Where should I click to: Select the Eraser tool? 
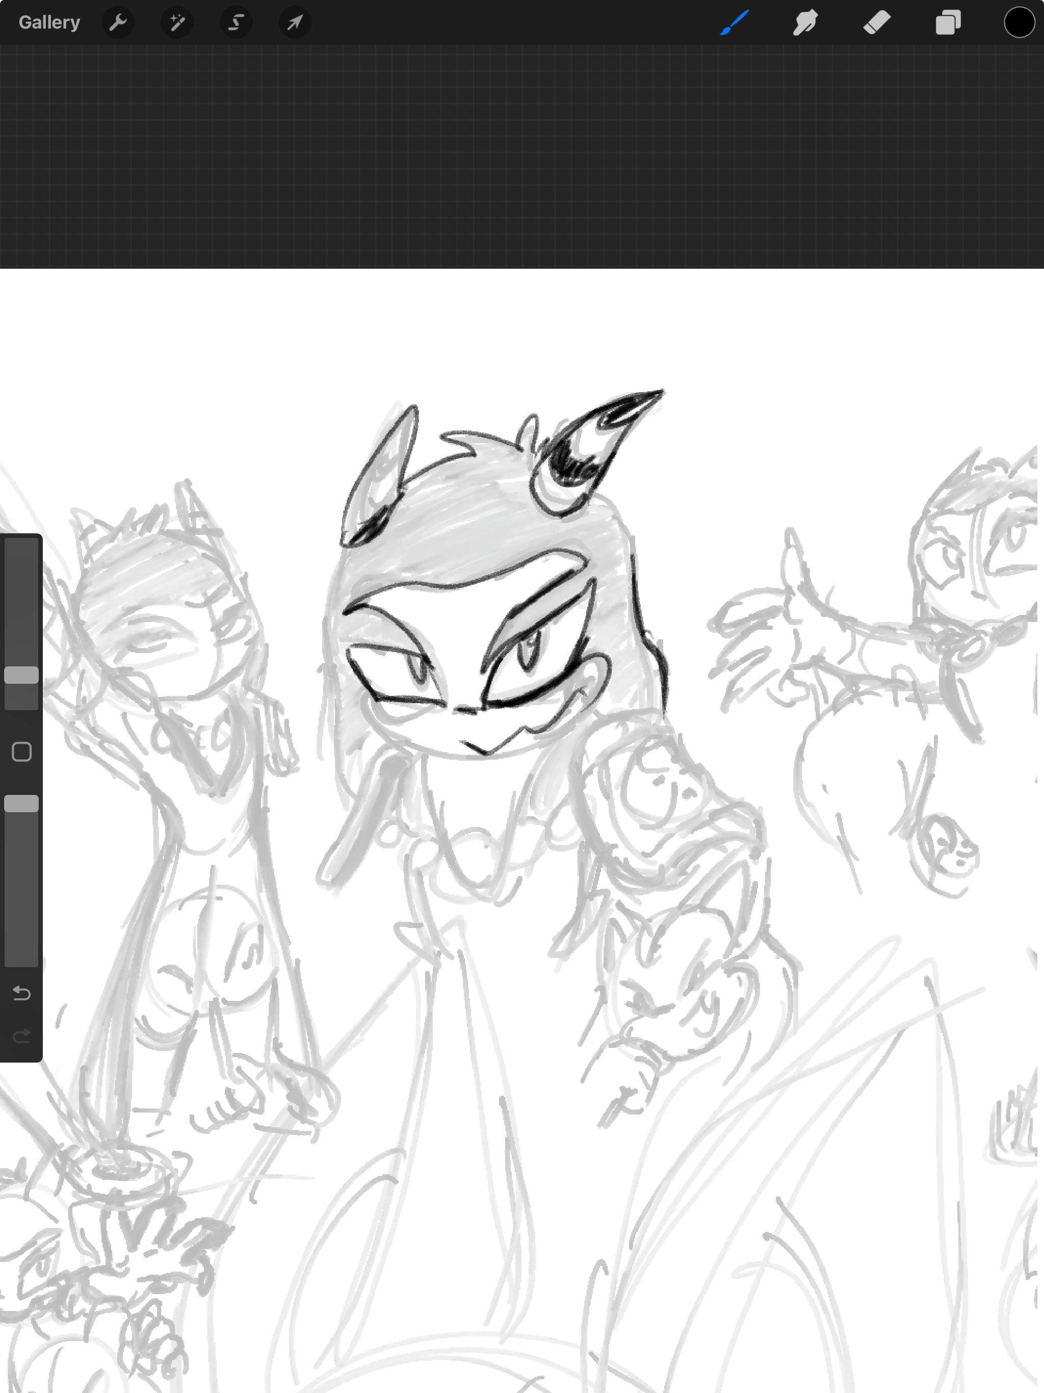pyautogui.click(x=876, y=22)
